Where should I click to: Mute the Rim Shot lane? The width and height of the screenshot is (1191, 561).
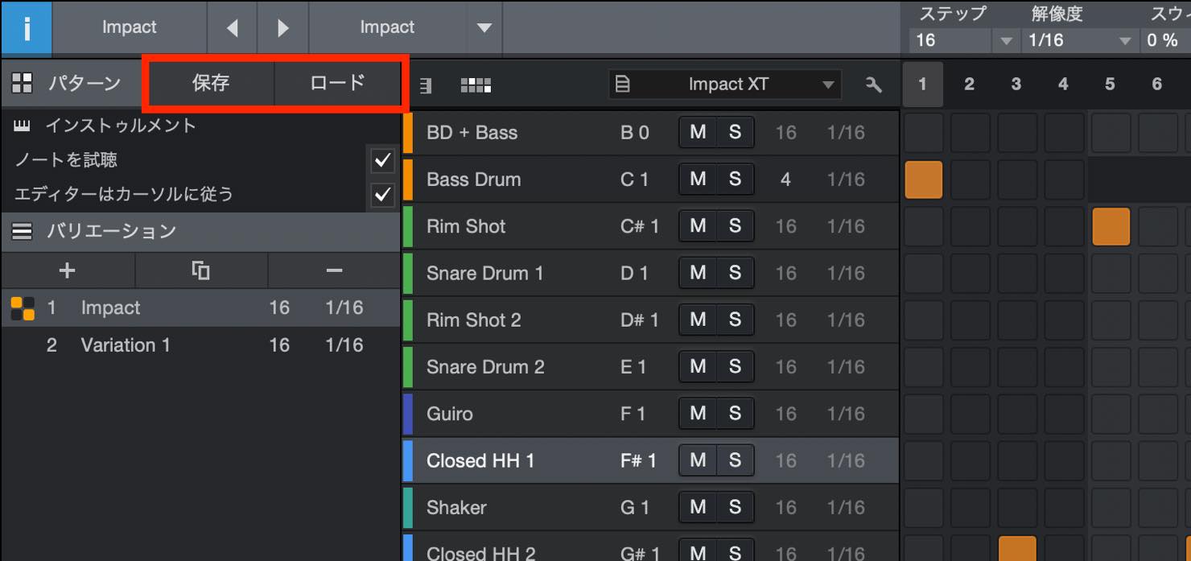(x=698, y=226)
